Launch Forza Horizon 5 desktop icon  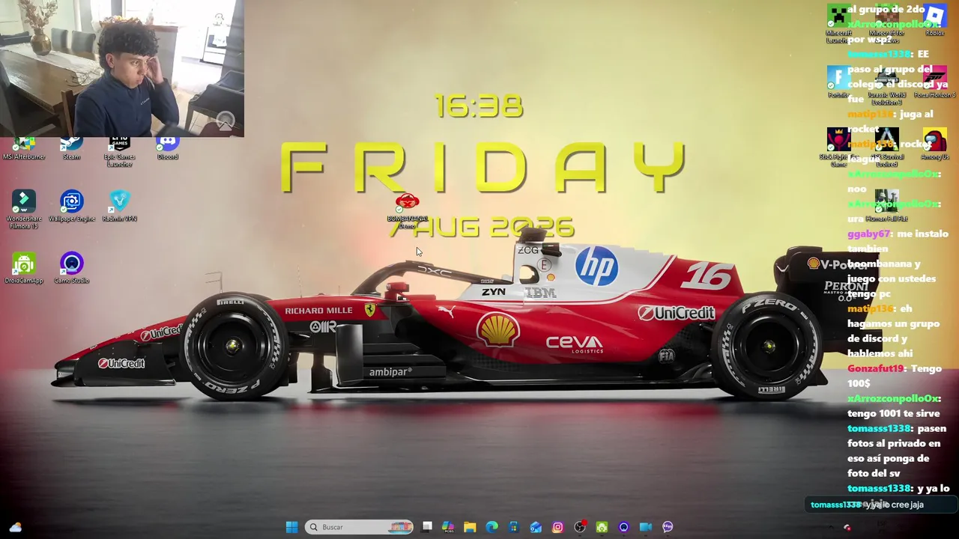click(x=934, y=82)
